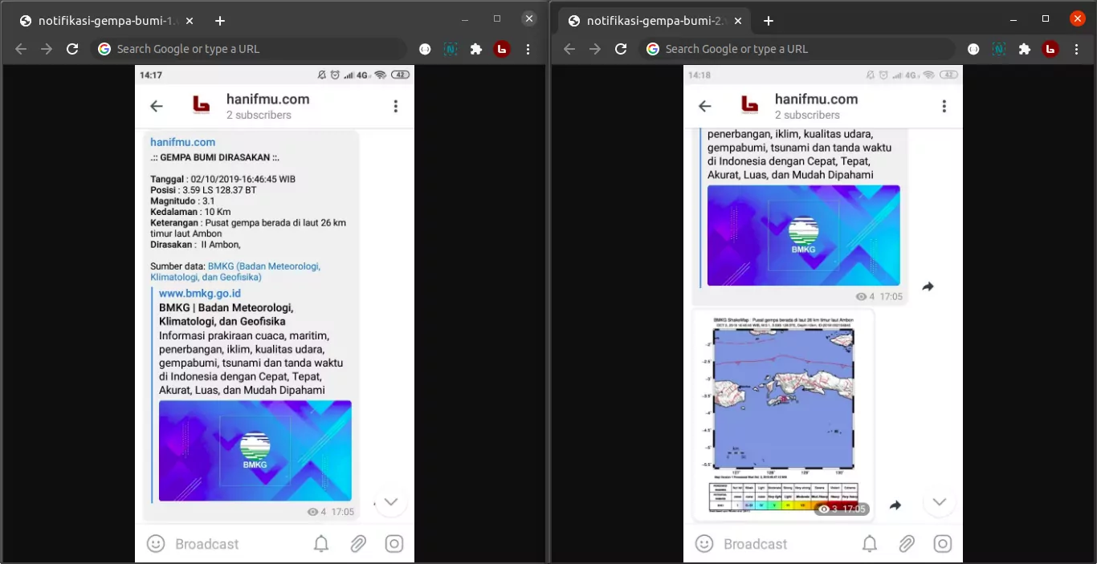Tap emoji smiley icon in right Broadcast bar
Screen dimensions: 1097x564
(704, 544)
